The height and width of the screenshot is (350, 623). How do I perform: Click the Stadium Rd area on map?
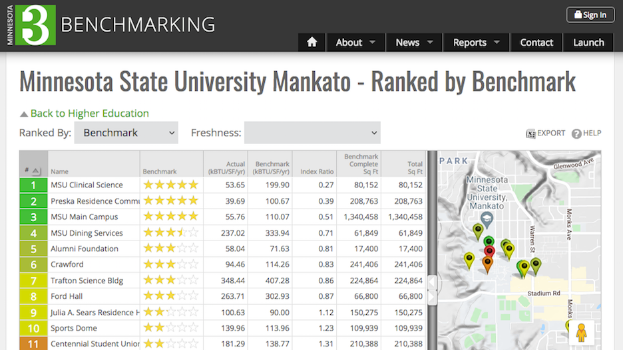pyautogui.click(x=544, y=294)
